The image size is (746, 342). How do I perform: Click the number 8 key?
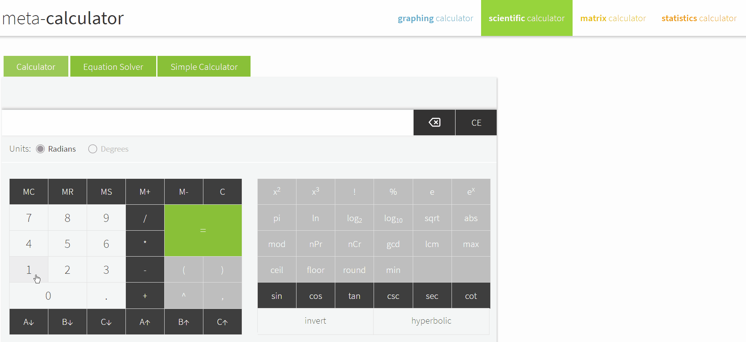(x=68, y=218)
